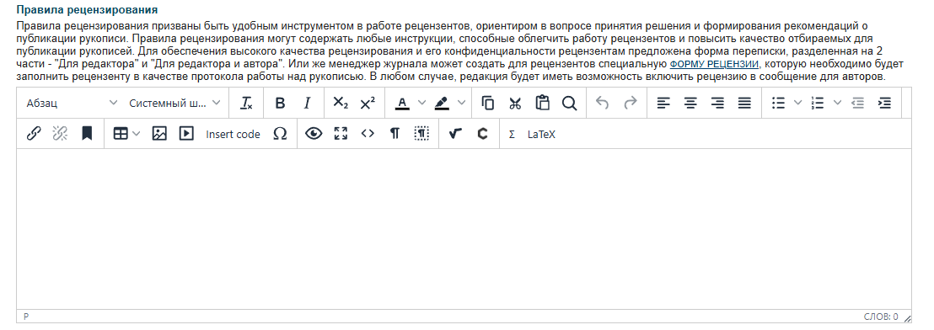Open the insert table menu

tap(126, 135)
